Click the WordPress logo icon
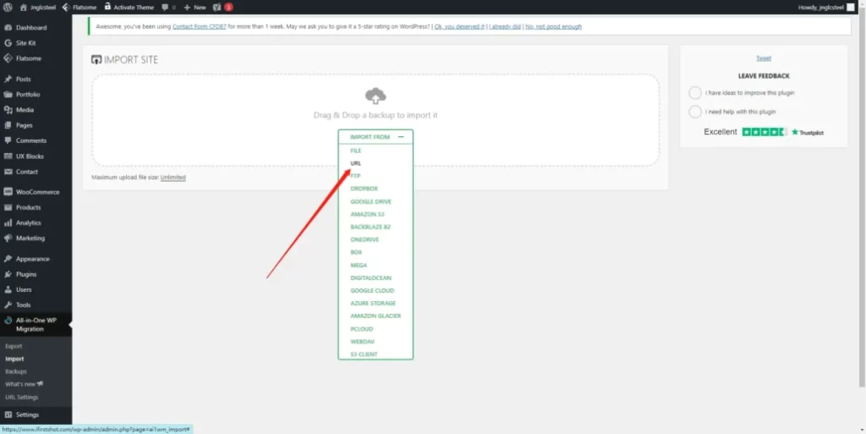Image resolution: width=866 pixels, height=434 pixels. (8, 7)
